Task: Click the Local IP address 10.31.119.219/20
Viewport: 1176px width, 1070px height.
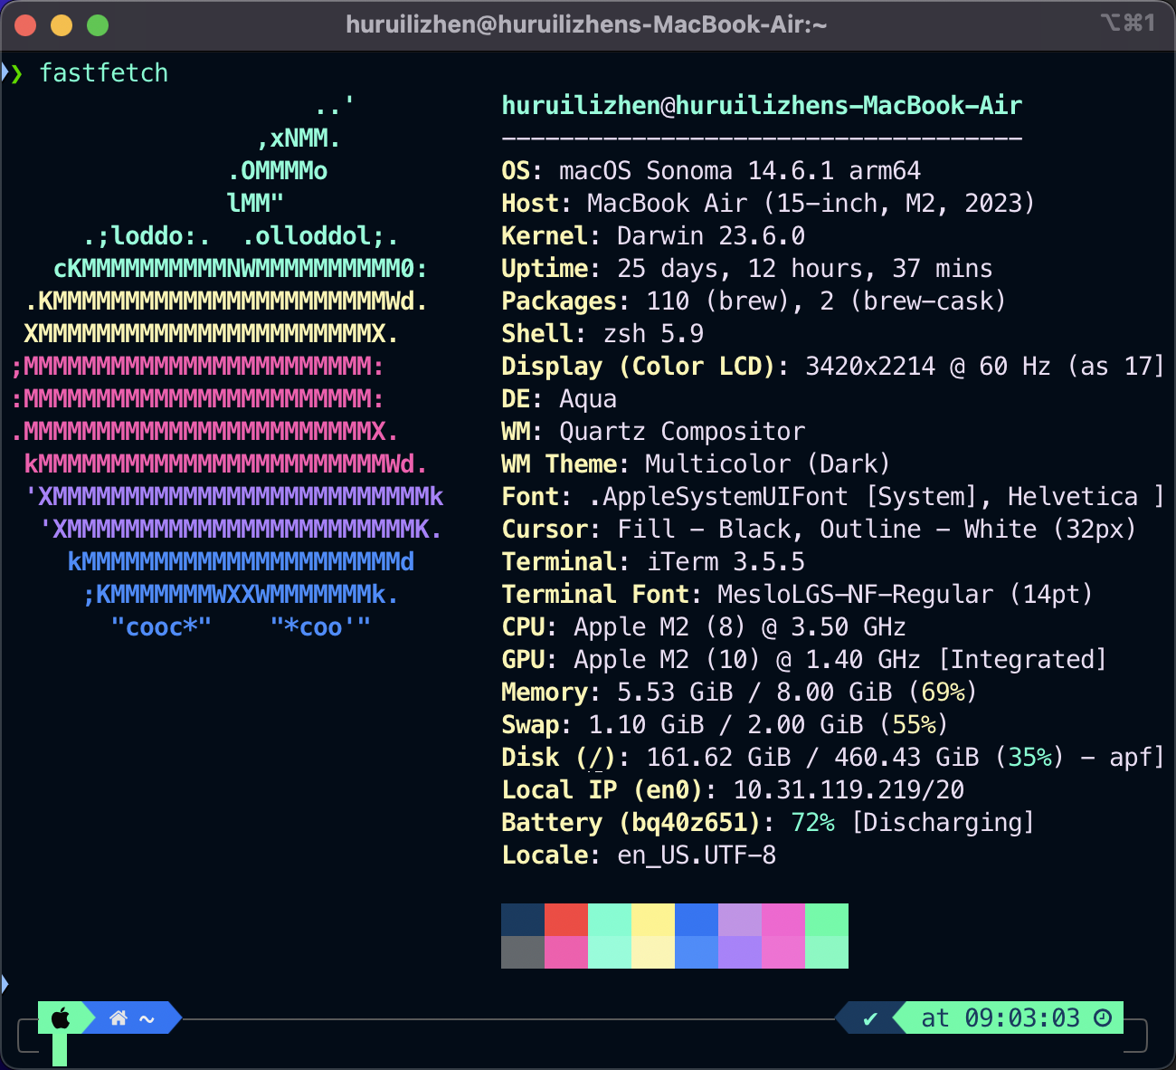Action: (x=849, y=790)
